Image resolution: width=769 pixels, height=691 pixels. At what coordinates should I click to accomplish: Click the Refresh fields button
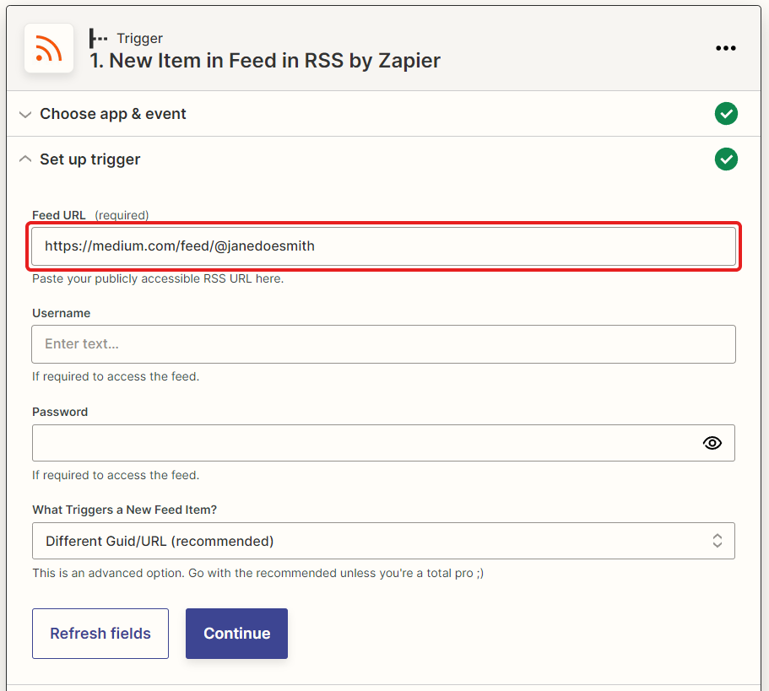[x=100, y=634]
